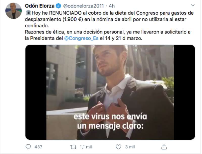Image resolution: width=202 pixels, height=154 pixels.
Task: Open the @Congreso_Es mention link
Action: click(x=81, y=38)
